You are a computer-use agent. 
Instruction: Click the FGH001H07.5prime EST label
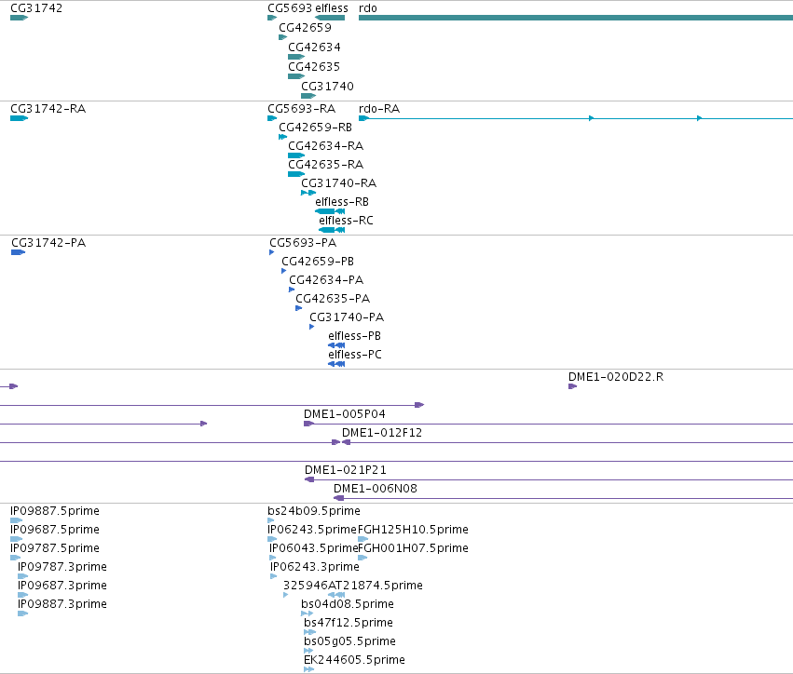pos(413,548)
